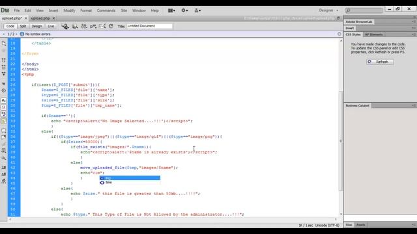
Task: Open the Window menu
Action: coord(139,10)
